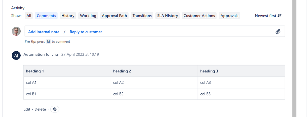
Task: Select the col A3 cell
Action: coord(241,83)
